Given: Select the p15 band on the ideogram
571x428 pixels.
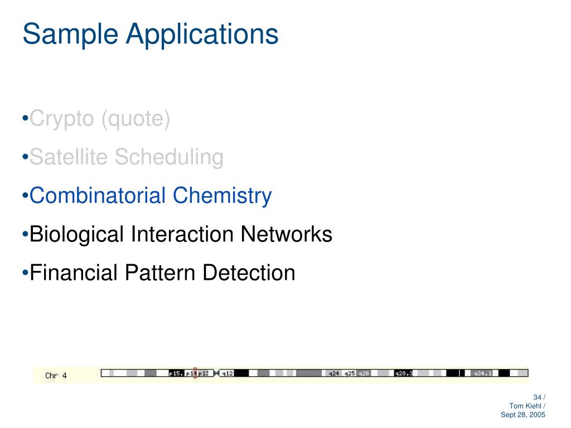Looking at the screenshot, I should [176, 373].
